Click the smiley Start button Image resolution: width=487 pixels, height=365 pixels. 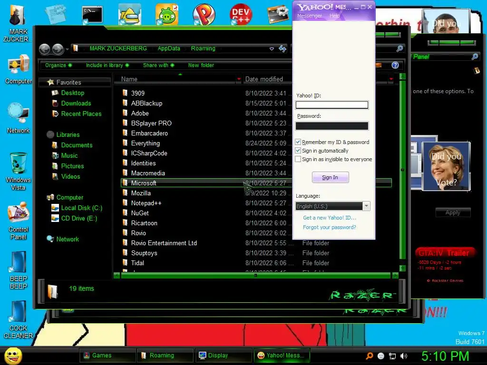13,355
